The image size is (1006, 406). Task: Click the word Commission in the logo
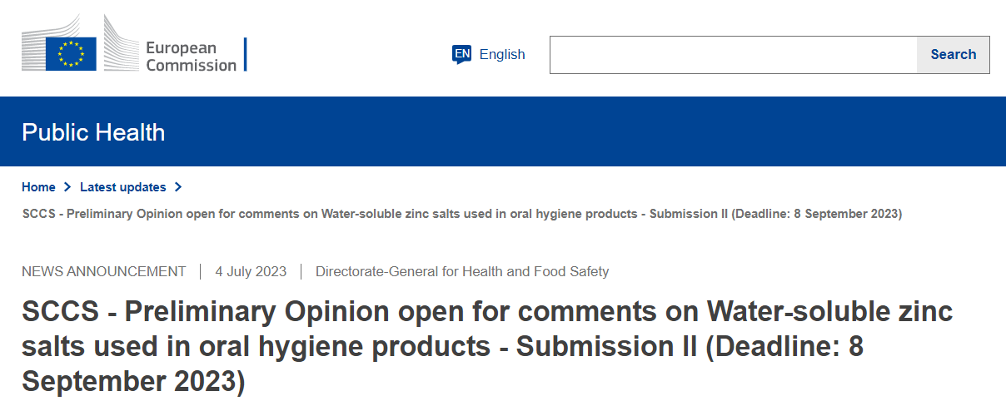click(x=192, y=64)
